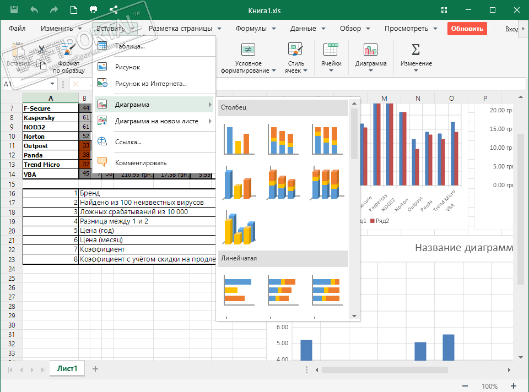Click the zoom in plus control
This screenshot has width=529, height=392.
click(514, 386)
